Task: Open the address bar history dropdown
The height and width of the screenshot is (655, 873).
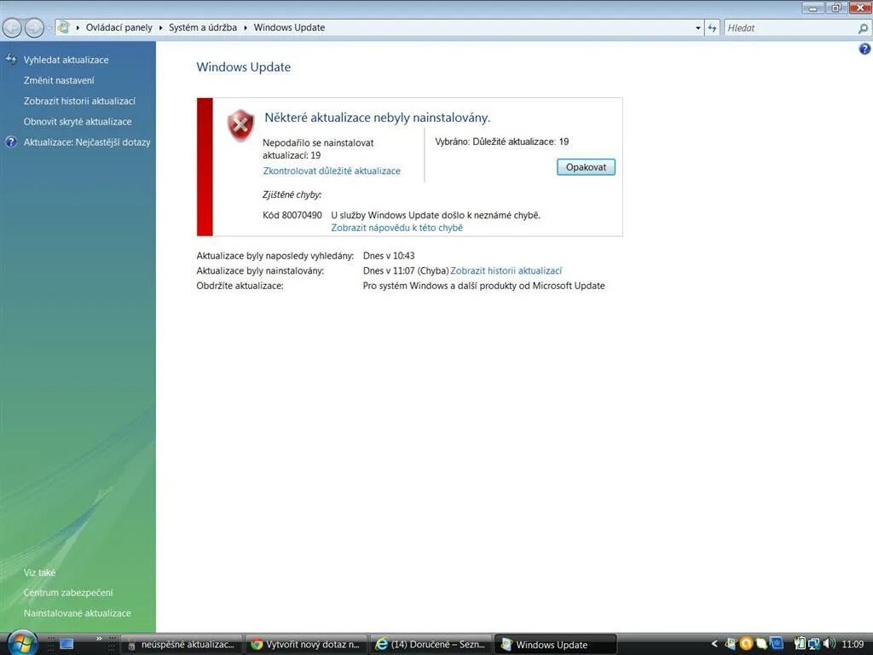Action: [x=697, y=28]
